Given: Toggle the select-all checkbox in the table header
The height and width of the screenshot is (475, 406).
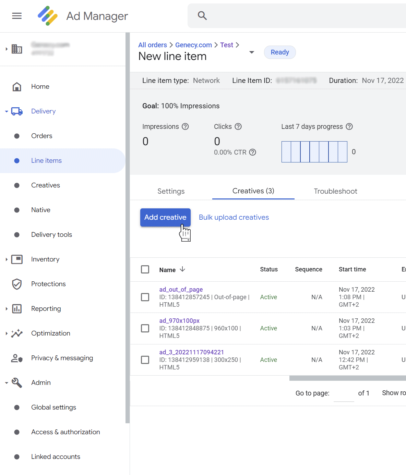Looking at the screenshot, I should click(x=145, y=269).
